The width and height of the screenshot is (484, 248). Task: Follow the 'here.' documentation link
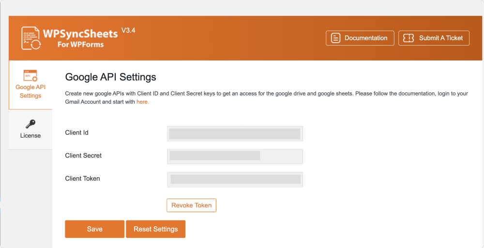click(x=143, y=102)
